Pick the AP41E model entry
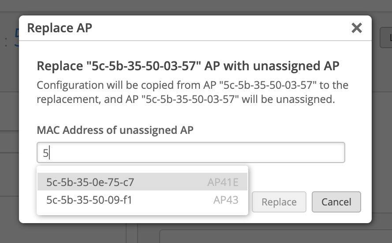This screenshot has height=243, width=392. (223, 182)
